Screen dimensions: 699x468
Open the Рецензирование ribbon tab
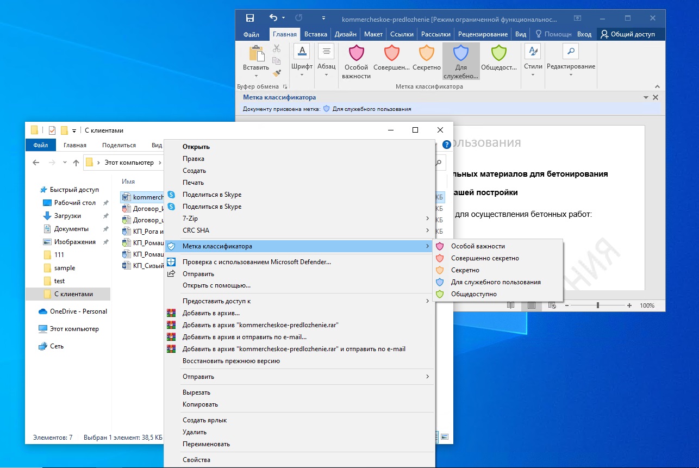483,34
